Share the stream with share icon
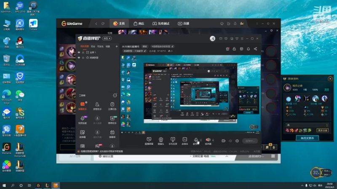This screenshot has height=189, width=337. point(255,49)
